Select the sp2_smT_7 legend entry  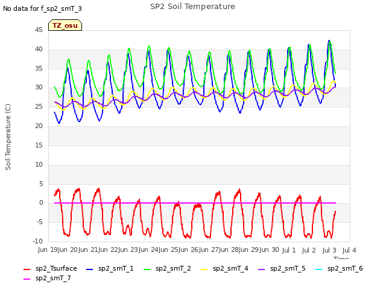pyautogui.click(x=47, y=278)
